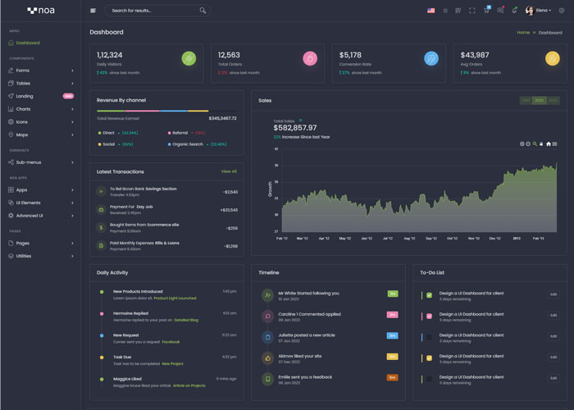Screen dimensions: 574x410
Task: Select Dashboard in the sidebar menu
Action: pos(27,43)
